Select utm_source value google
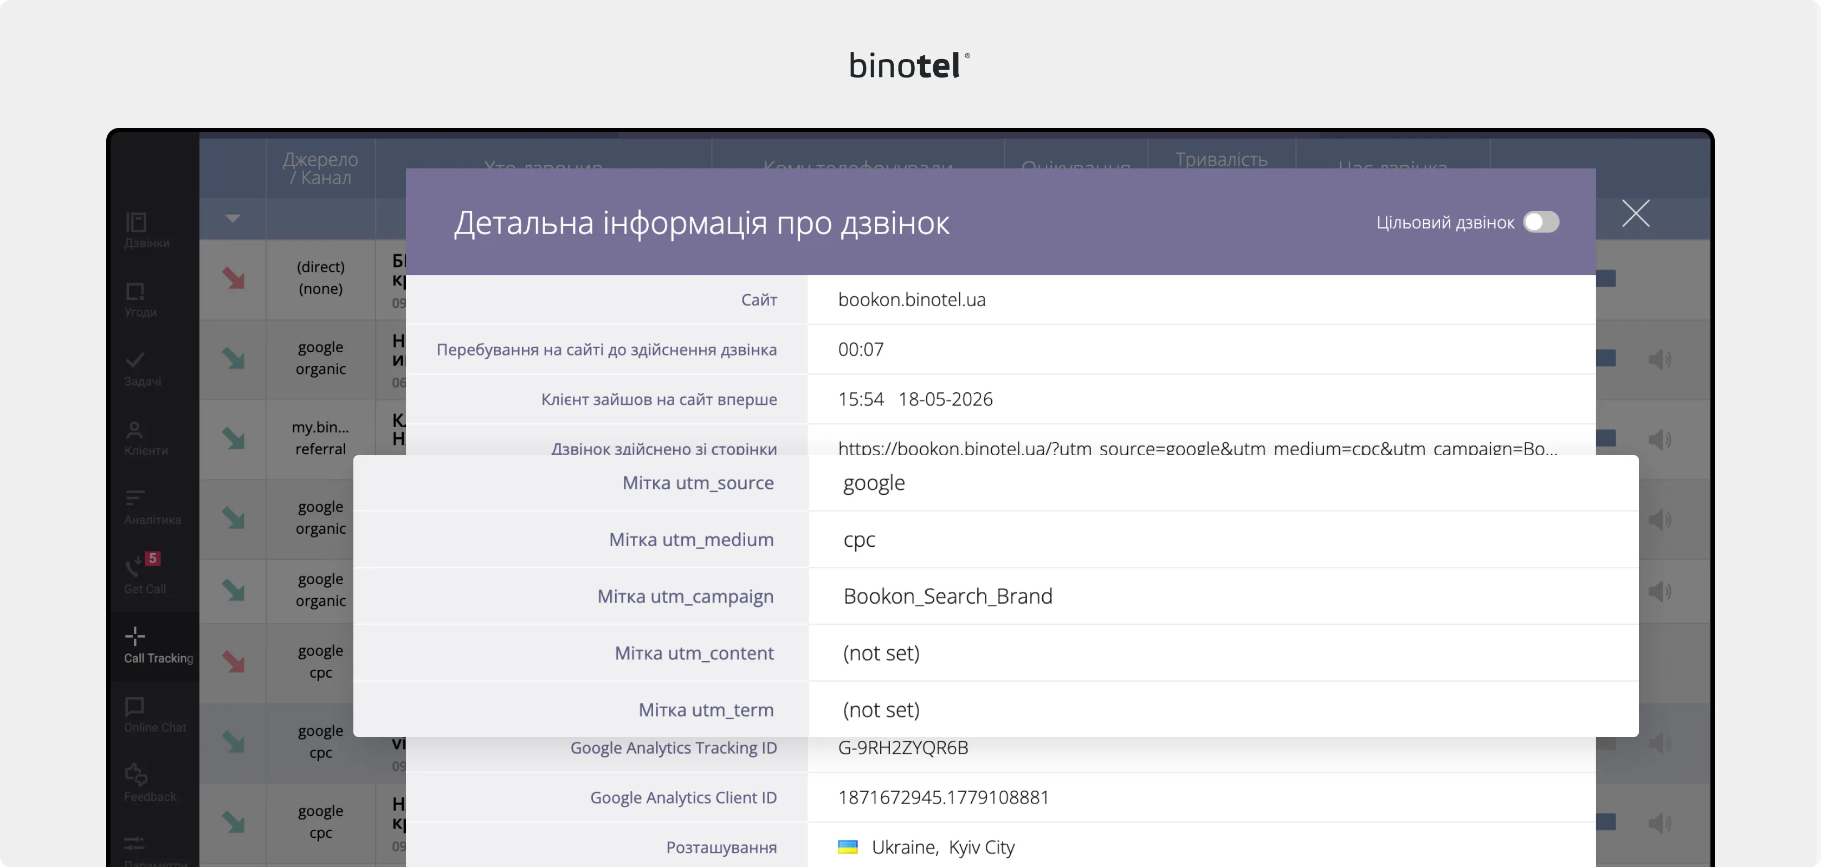 (x=874, y=483)
